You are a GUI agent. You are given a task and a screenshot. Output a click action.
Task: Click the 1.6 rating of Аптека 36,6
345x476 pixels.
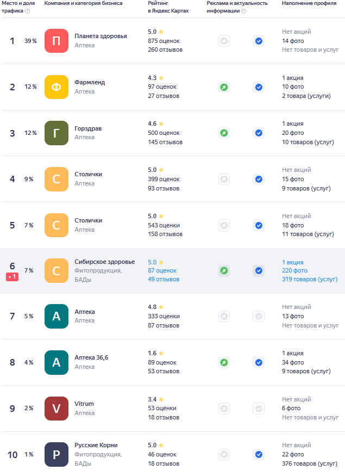(155, 353)
